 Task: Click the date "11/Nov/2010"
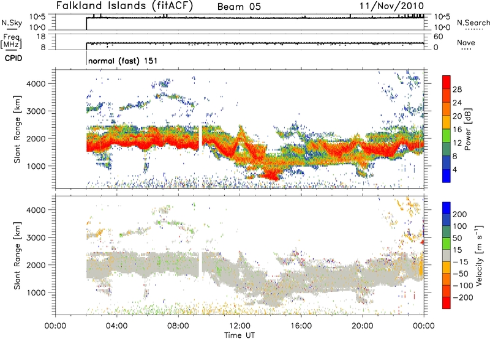[x=391, y=6]
